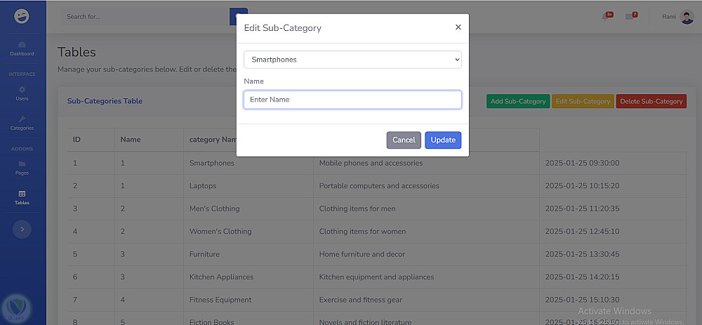Click the sidebar logo icon
The height and width of the screenshot is (325, 702).
pos(22,16)
